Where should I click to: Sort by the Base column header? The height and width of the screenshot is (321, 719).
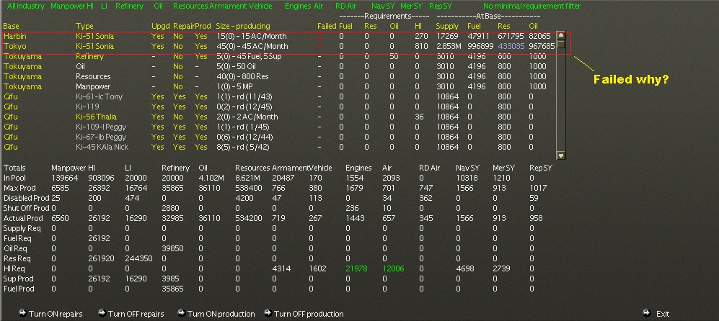[x=12, y=26]
